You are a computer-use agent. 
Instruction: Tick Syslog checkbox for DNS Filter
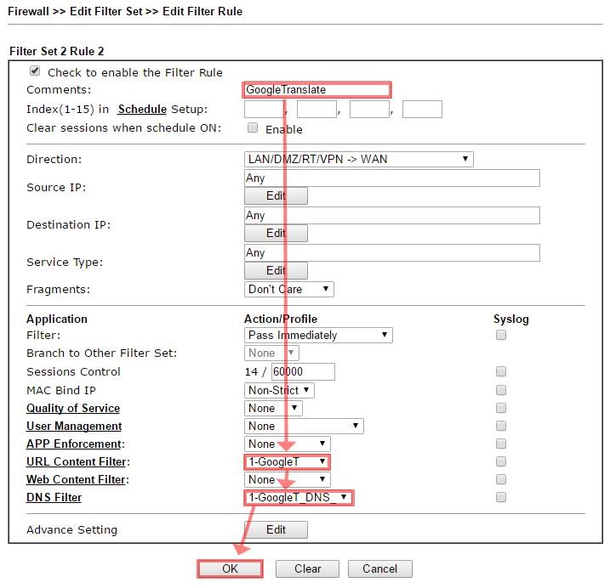click(x=501, y=497)
